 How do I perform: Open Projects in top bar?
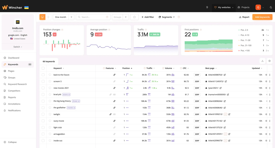coord(243,7)
